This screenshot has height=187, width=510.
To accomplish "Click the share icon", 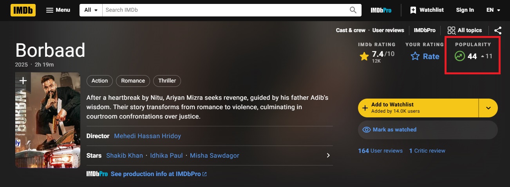I will point(497,31).
